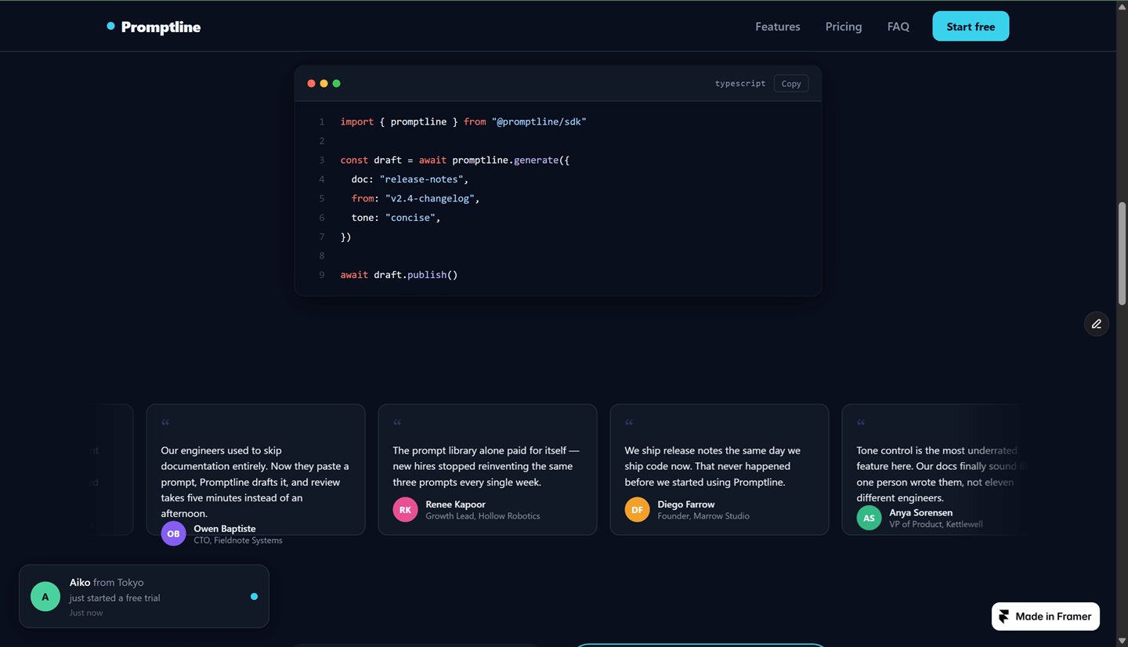Click the green dot in code window

pos(336,83)
